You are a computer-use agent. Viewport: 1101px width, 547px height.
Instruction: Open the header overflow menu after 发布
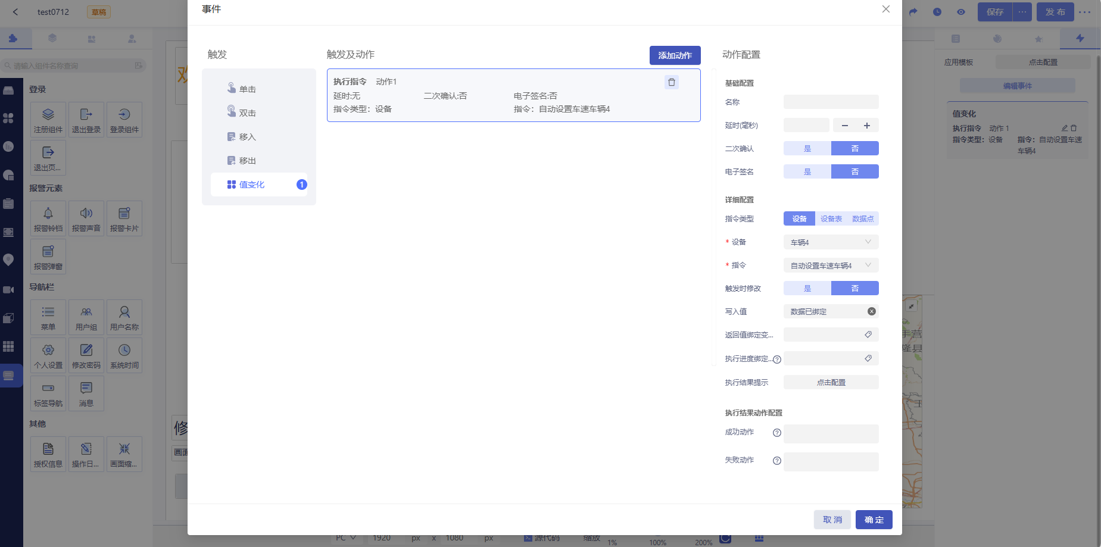point(1085,12)
